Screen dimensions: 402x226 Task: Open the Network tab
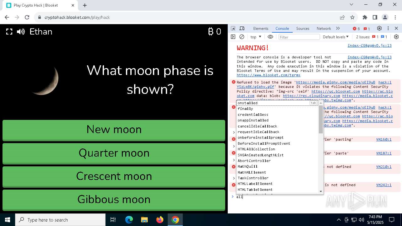click(324, 28)
